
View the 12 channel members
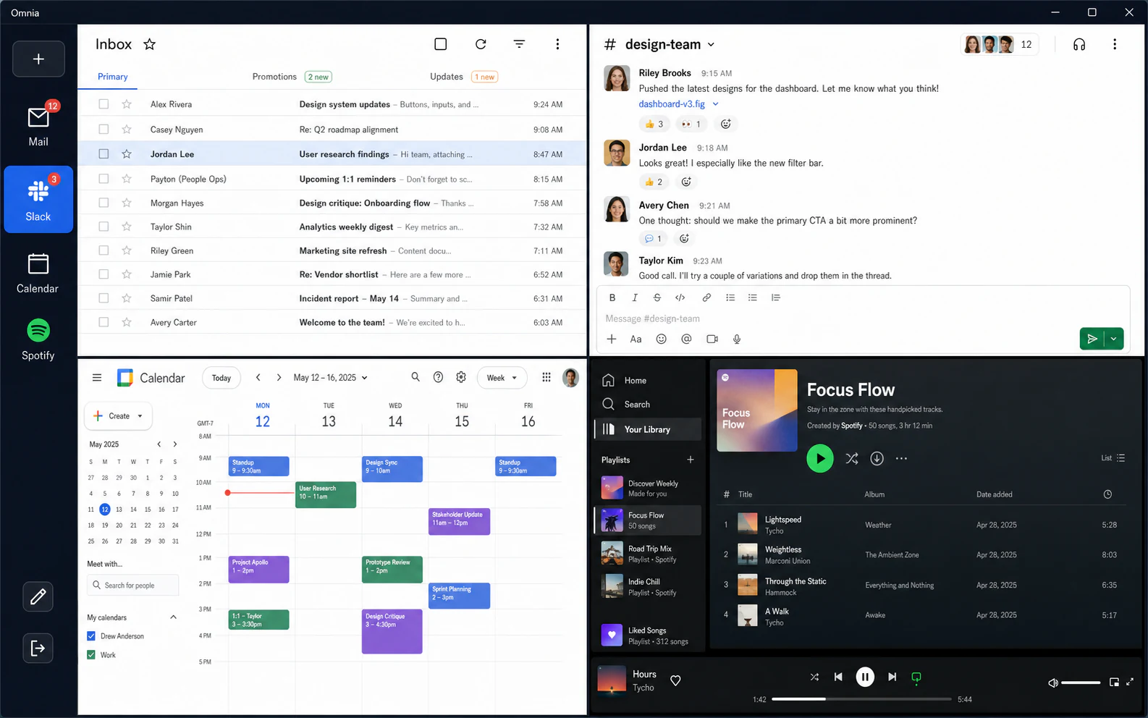999,45
